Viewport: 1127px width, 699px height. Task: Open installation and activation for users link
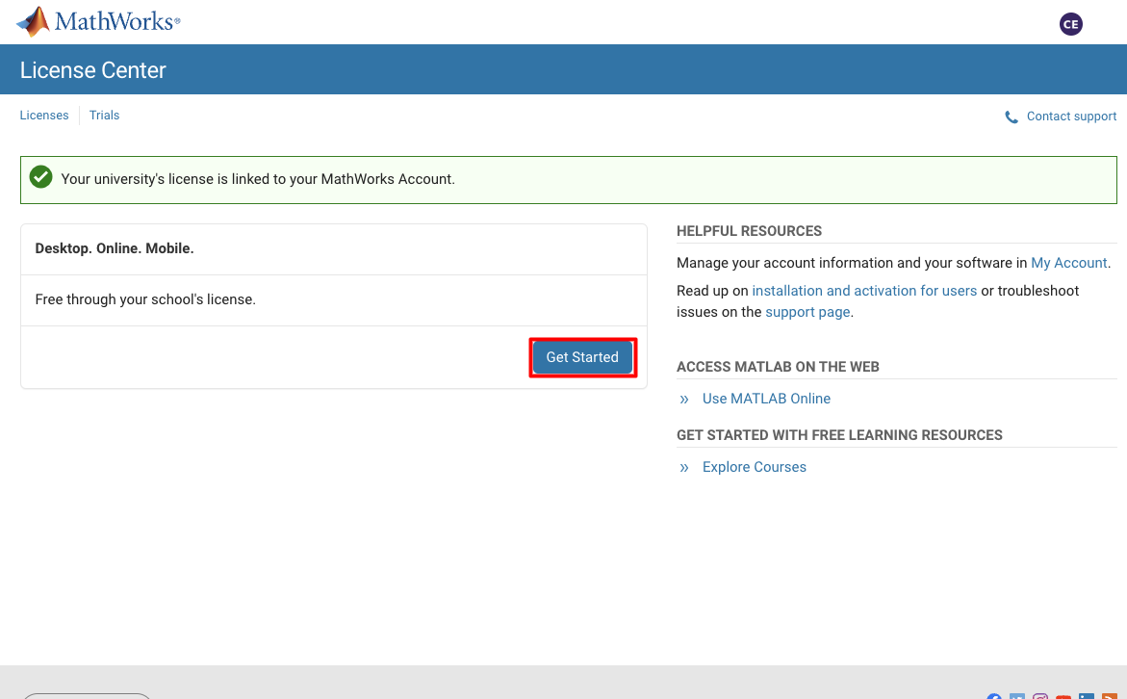coord(864,291)
